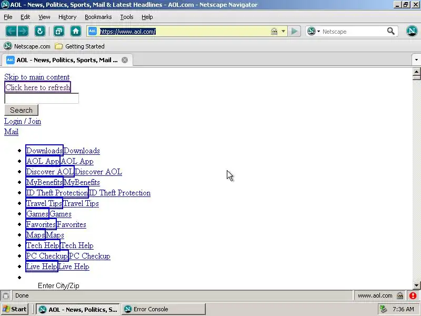
Task: Open the Edit menu
Action: (x=25, y=17)
